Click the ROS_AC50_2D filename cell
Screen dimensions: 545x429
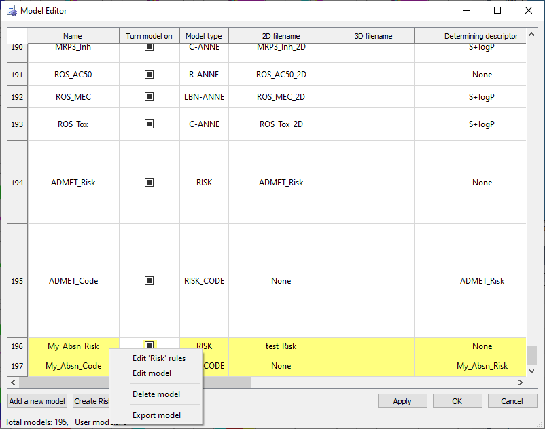tap(281, 74)
